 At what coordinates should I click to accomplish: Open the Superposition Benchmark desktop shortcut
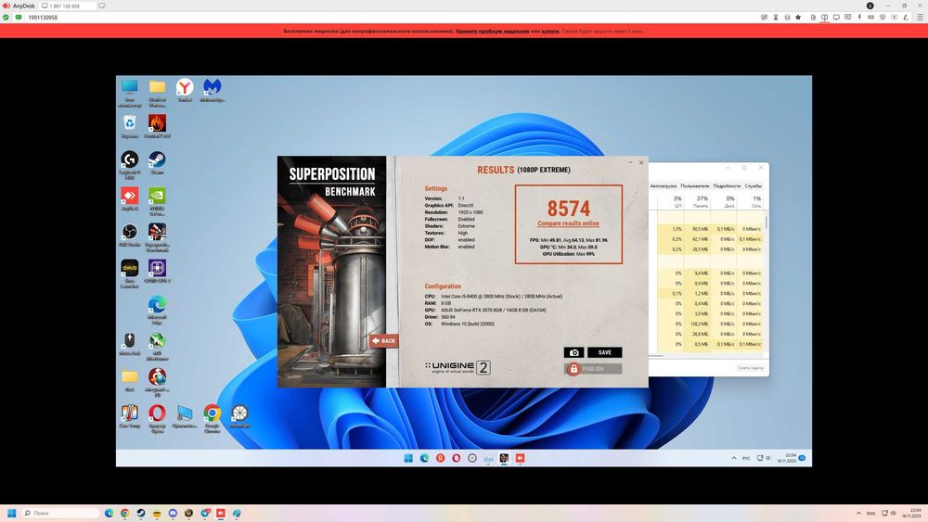click(157, 237)
